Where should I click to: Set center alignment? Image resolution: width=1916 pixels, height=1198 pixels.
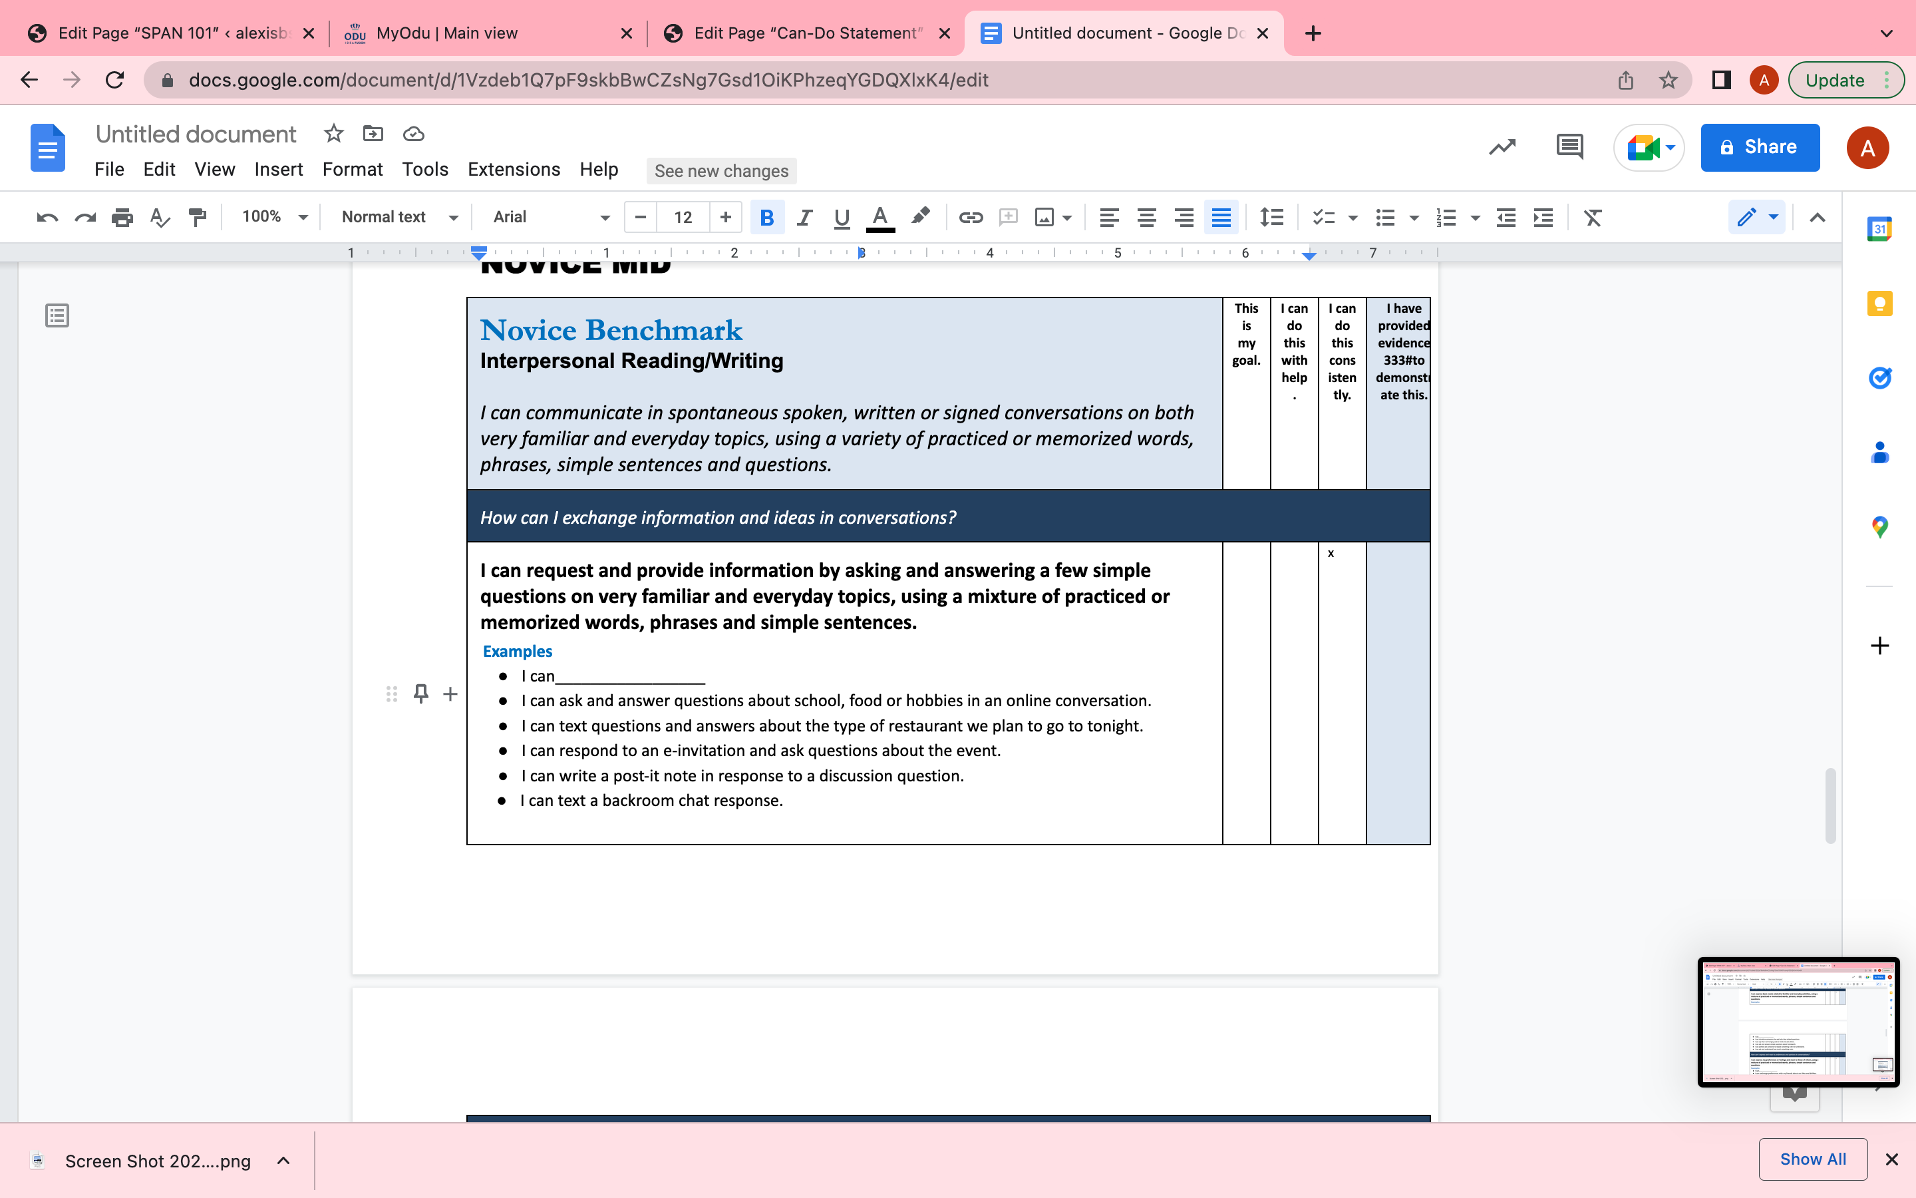tap(1146, 217)
